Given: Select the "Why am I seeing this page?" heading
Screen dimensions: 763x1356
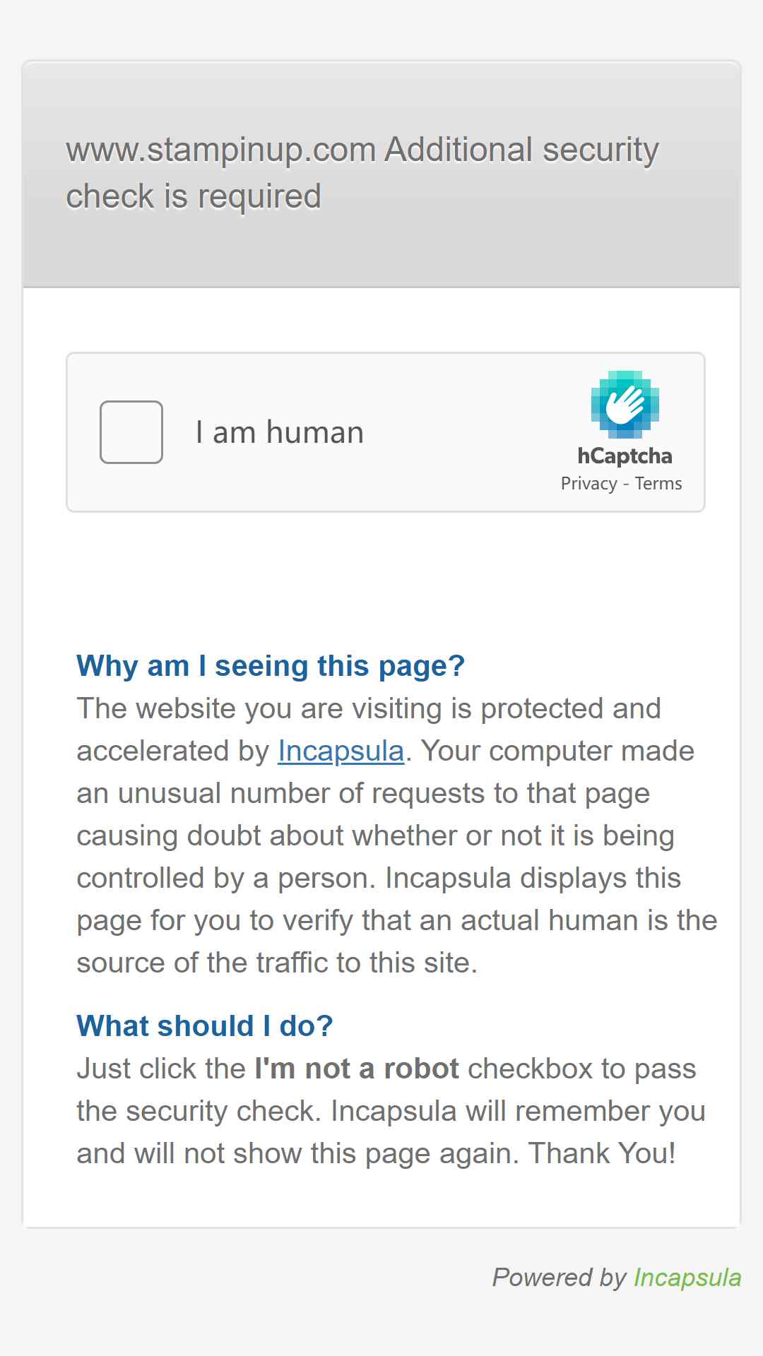Looking at the screenshot, I should point(271,666).
